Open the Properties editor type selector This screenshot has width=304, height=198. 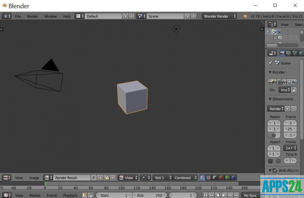272,53
